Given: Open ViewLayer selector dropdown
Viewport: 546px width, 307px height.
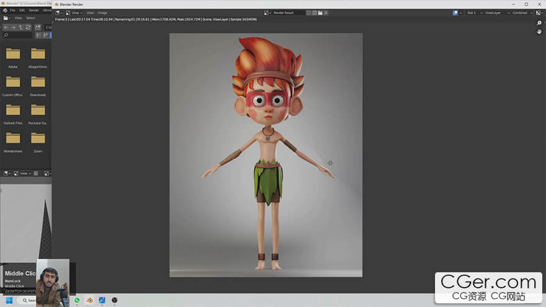Looking at the screenshot, I should (x=497, y=13).
